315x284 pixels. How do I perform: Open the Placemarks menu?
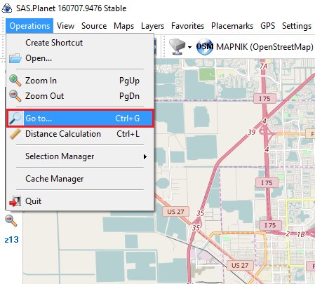point(232,26)
